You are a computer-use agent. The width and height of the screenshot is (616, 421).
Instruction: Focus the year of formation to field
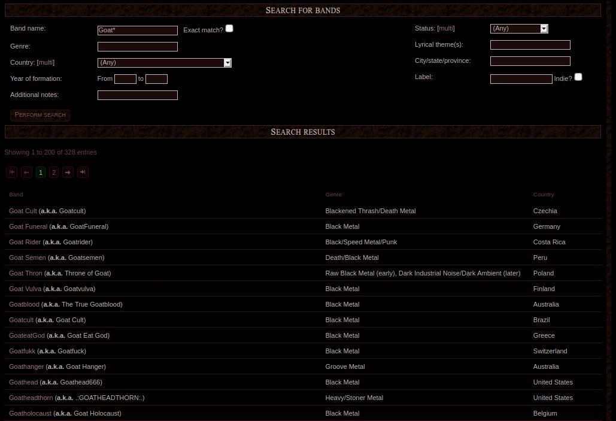coord(156,79)
